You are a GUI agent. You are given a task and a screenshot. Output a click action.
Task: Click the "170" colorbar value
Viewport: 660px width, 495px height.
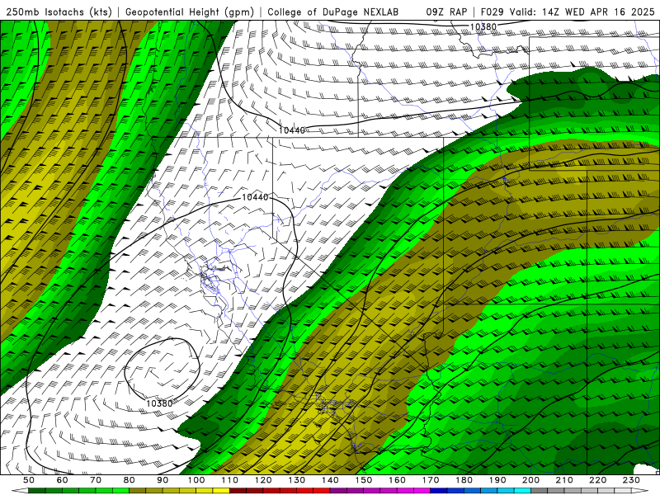pos(431,480)
